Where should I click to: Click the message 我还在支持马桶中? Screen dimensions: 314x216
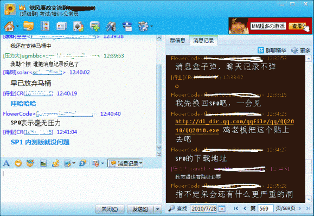point(31,46)
